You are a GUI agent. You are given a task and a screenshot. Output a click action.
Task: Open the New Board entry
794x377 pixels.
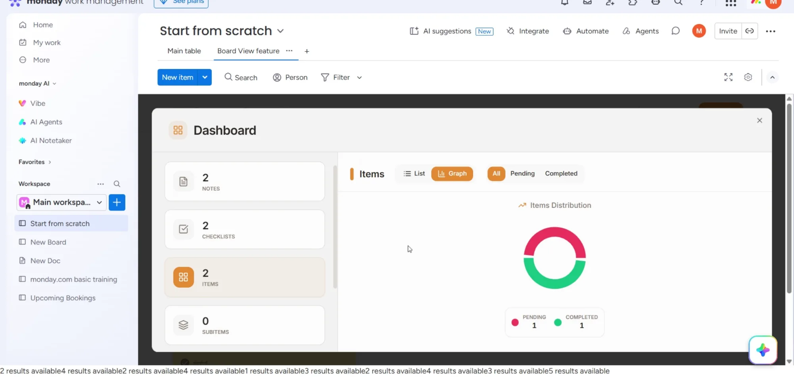pos(48,242)
